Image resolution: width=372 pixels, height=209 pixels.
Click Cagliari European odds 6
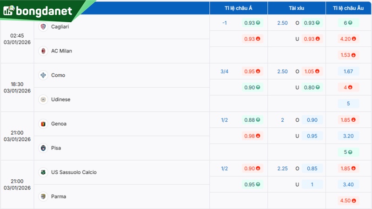click(348, 23)
